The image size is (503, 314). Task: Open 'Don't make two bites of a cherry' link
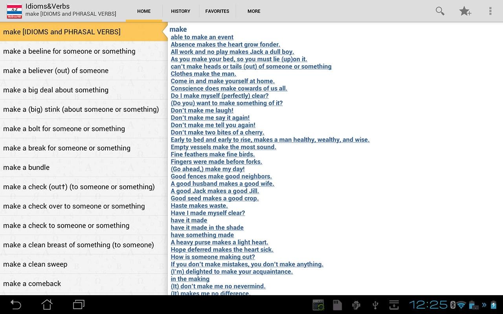tap(217, 132)
